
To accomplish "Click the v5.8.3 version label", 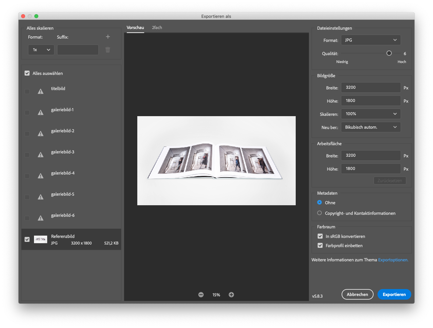I will [x=317, y=296].
